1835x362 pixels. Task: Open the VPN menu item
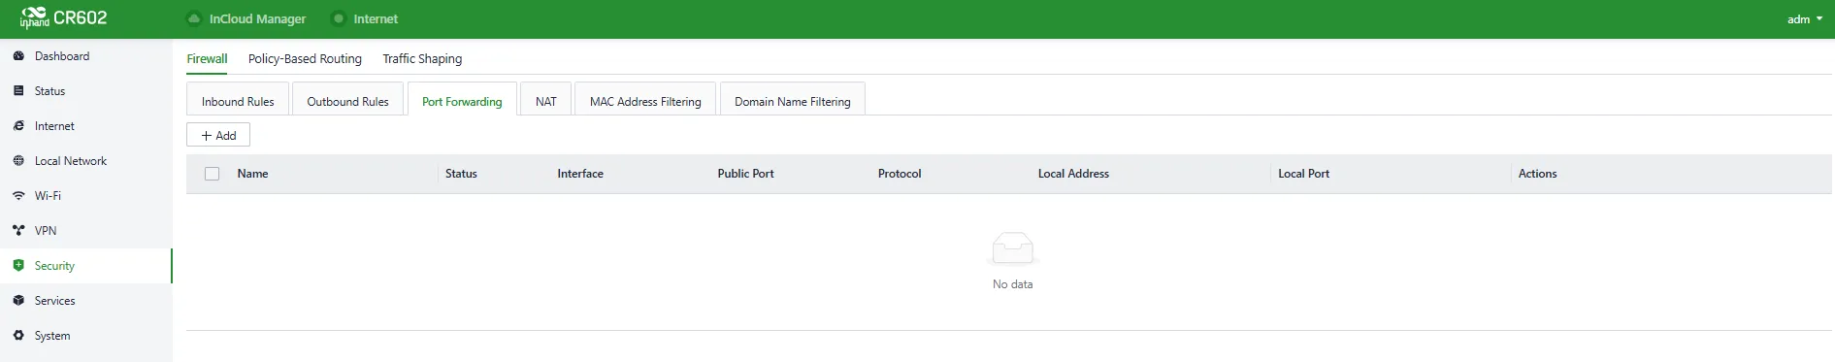[x=86, y=231]
